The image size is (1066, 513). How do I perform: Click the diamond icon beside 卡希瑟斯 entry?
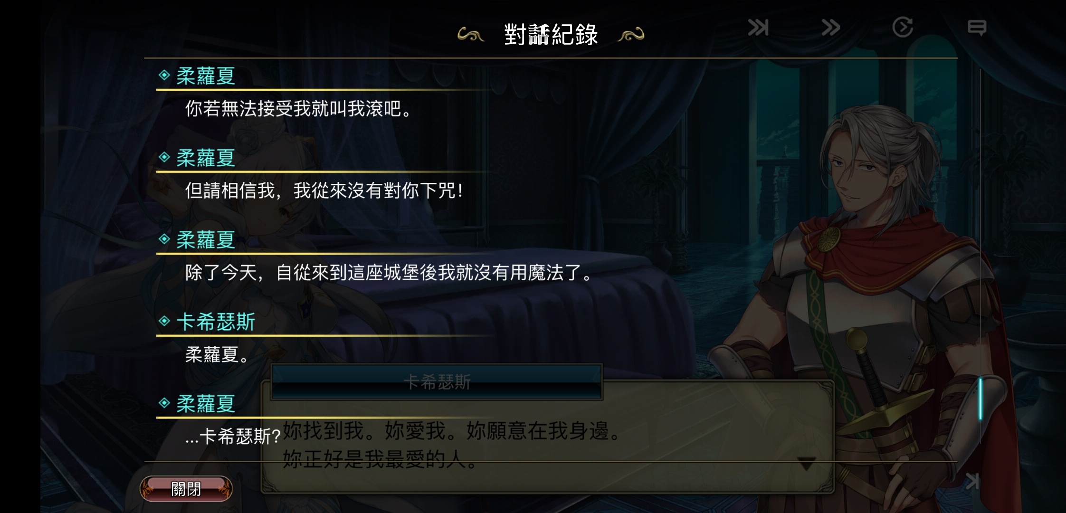[164, 321]
